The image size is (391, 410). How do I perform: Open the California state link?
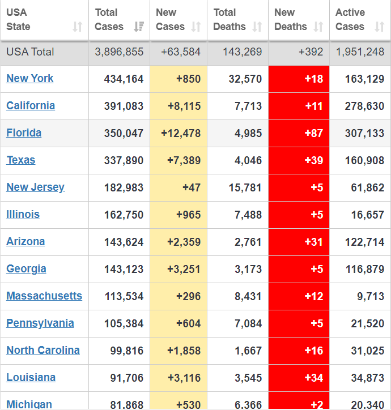[31, 106]
